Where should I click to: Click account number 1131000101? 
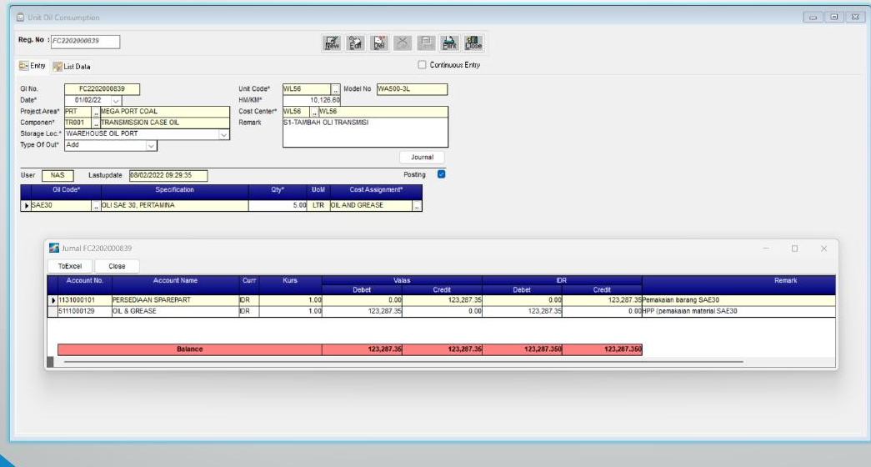click(x=84, y=300)
